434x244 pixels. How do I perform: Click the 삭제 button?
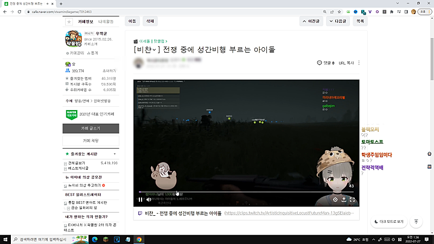click(150, 21)
